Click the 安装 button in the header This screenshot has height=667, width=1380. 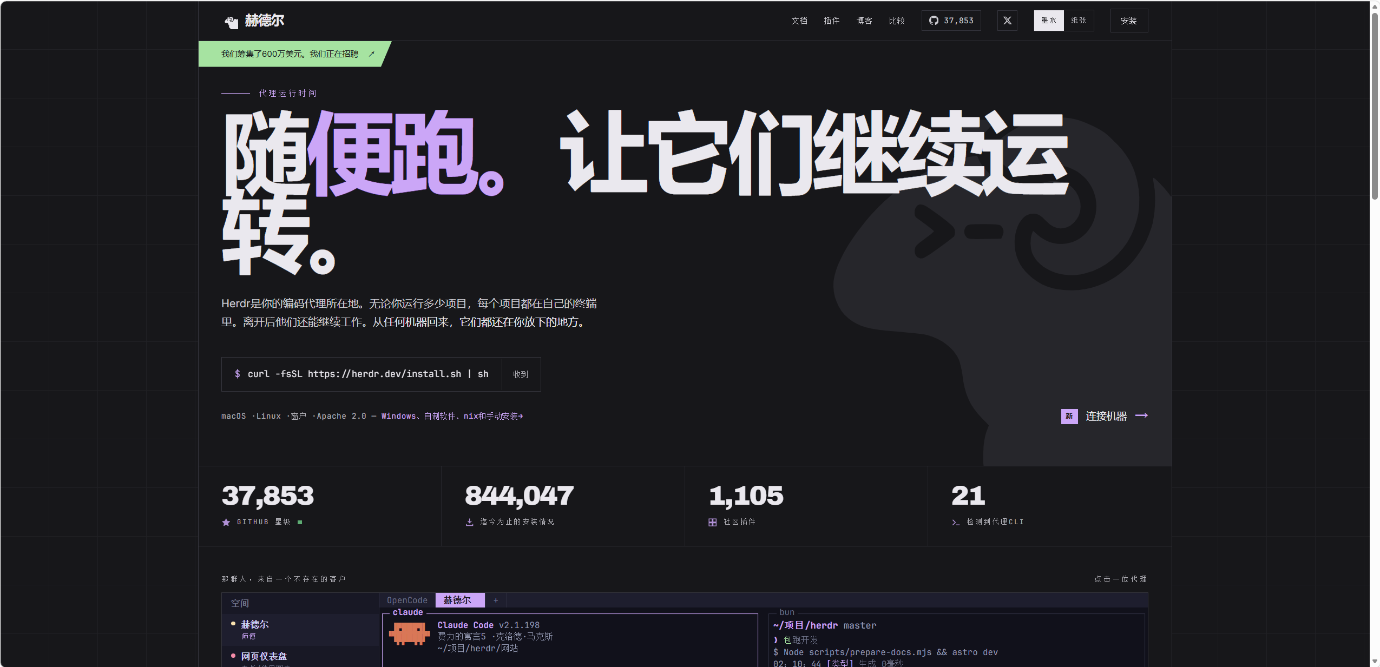pyautogui.click(x=1129, y=21)
